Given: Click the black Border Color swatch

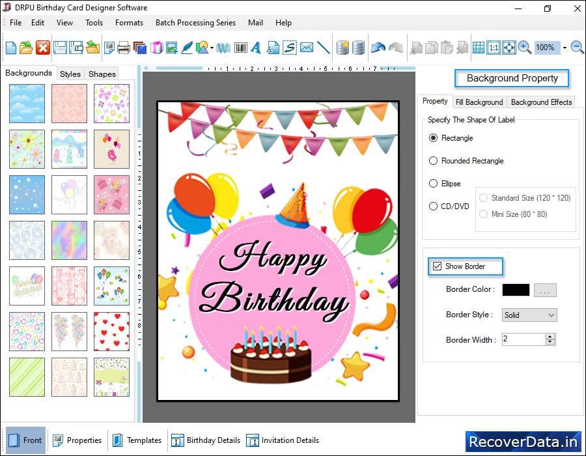Looking at the screenshot, I should 516,290.
